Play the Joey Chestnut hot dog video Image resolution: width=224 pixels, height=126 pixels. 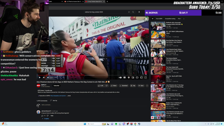40,77
